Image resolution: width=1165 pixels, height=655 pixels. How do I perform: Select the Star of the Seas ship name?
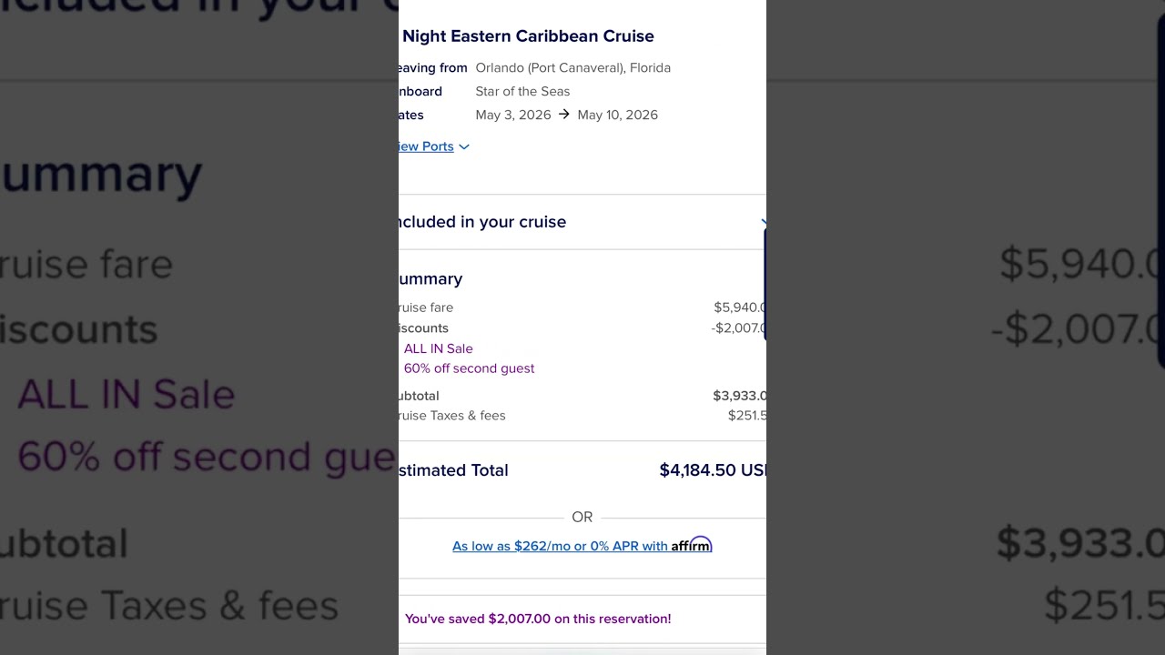pyautogui.click(x=522, y=91)
